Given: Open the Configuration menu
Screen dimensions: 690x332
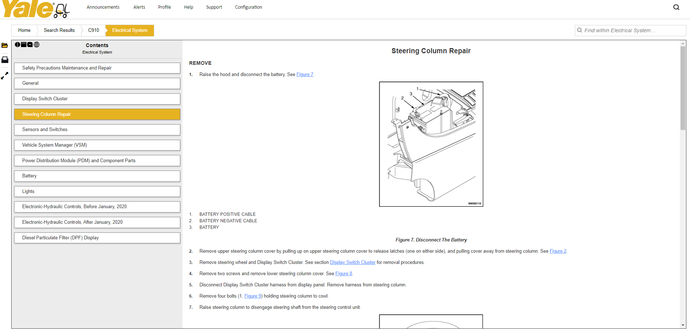Looking at the screenshot, I should (248, 7).
